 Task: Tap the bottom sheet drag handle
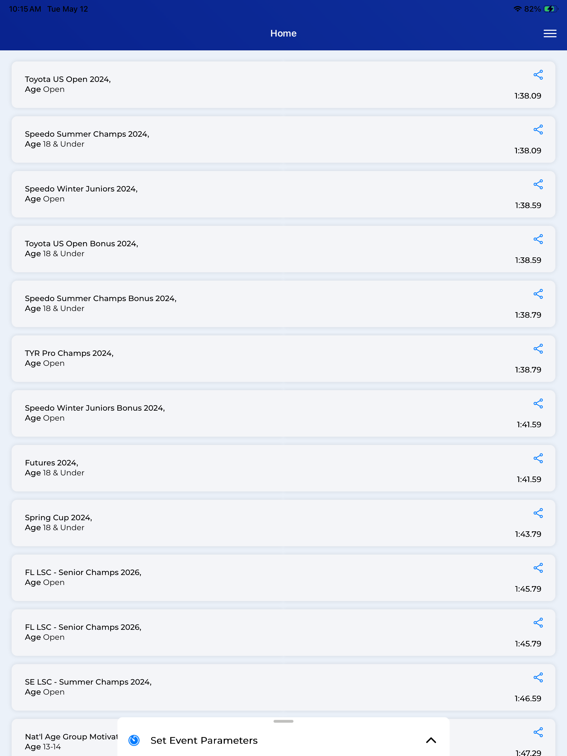283,721
